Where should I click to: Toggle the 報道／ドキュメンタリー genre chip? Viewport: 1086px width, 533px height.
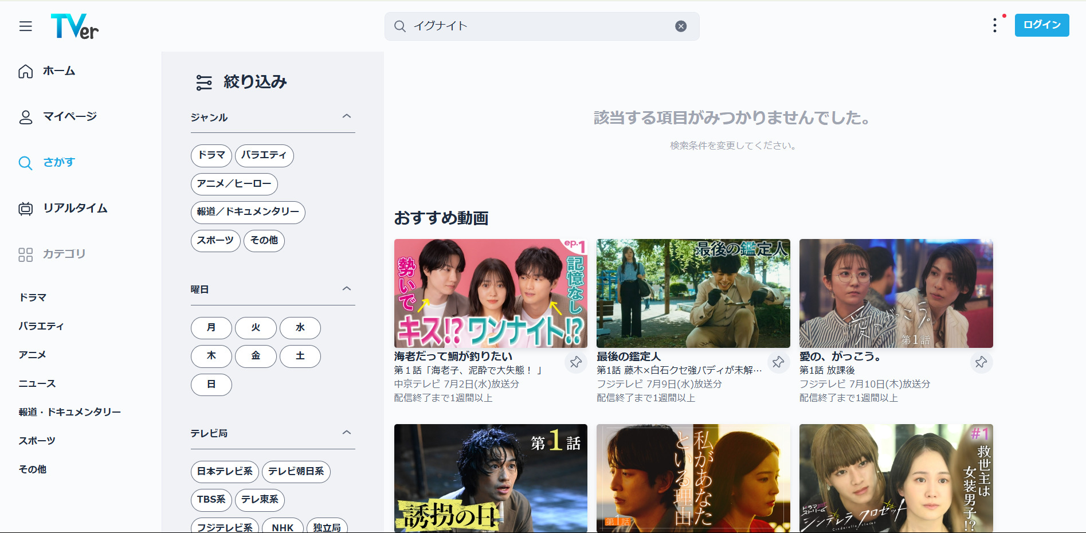tap(248, 212)
